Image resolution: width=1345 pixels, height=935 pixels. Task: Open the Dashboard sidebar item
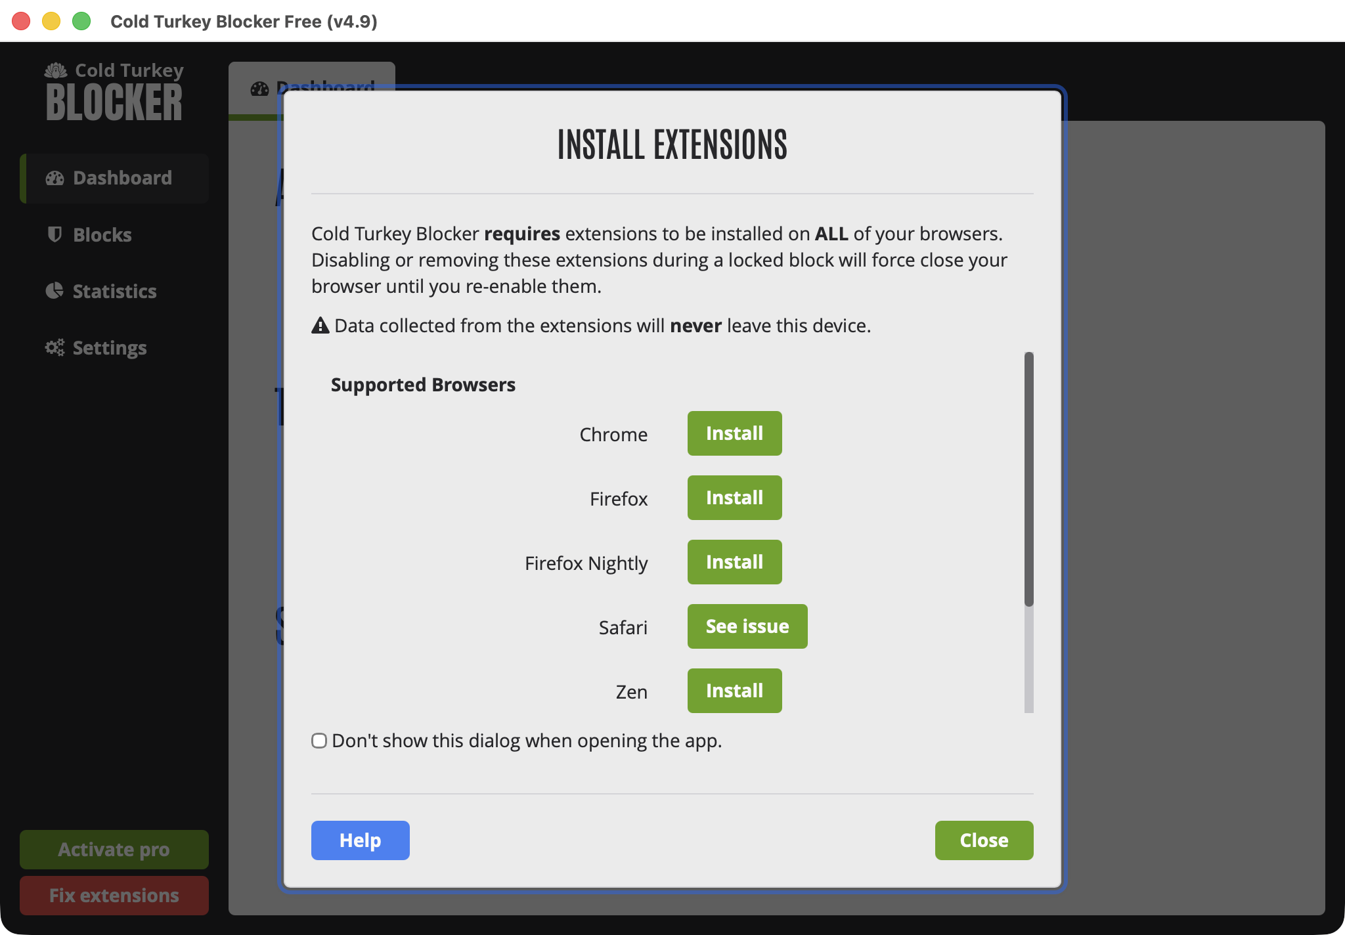pyautogui.click(x=114, y=178)
